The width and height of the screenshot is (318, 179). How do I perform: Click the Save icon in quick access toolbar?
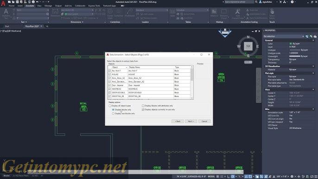[x=17, y=2]
